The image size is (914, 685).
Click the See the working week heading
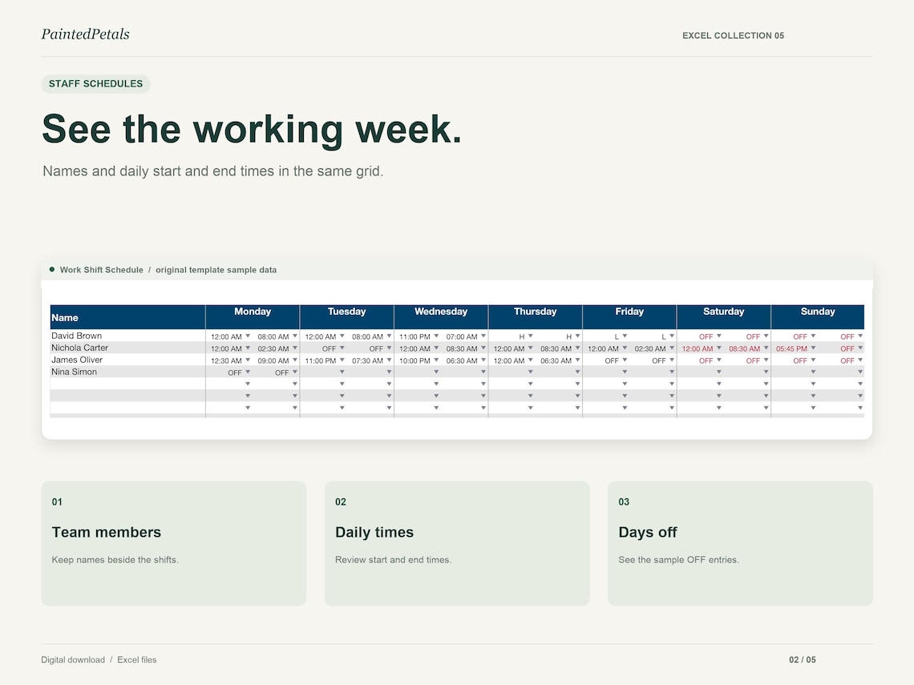click(x=252, y=129)
